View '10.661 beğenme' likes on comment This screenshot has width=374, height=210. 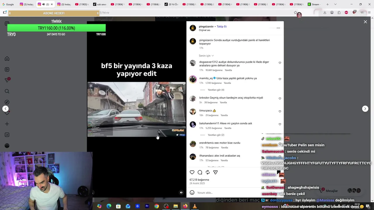pyautogui.click(x=214, y=70)
